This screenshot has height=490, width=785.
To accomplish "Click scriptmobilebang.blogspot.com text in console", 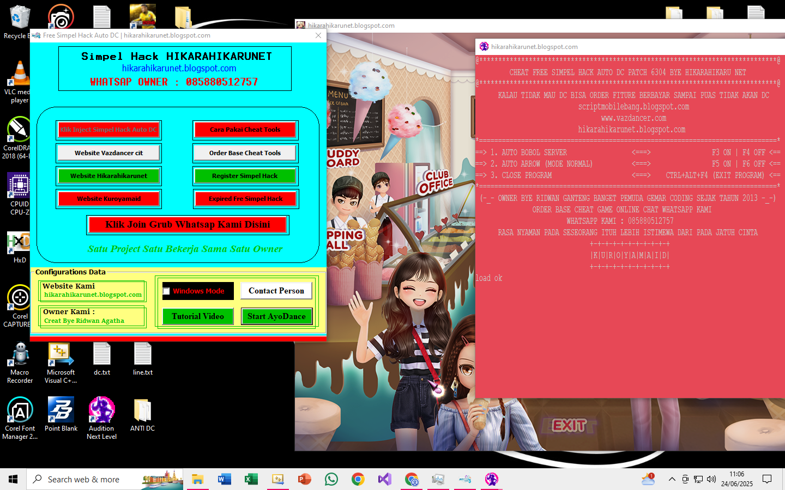I will point(633,107).
